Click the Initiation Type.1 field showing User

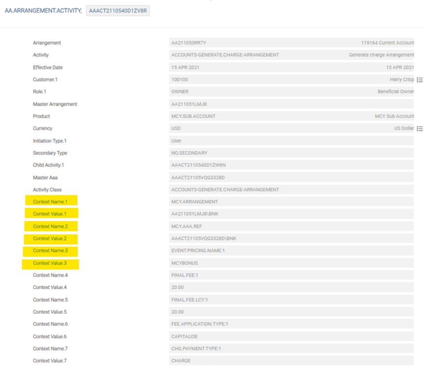click(291, 141)
